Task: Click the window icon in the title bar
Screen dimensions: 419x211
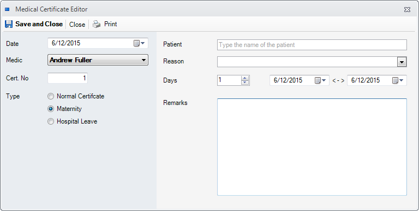Action: [x=8, y=9]
